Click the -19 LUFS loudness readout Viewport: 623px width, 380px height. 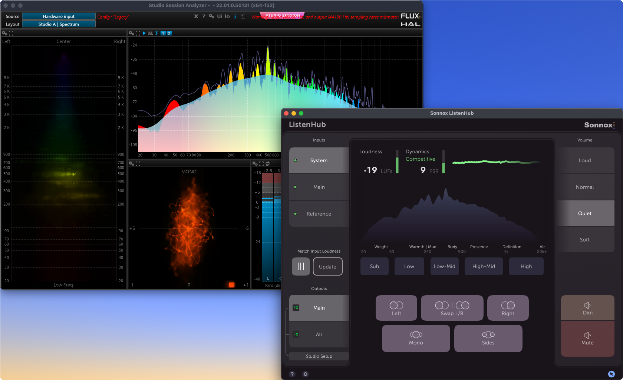pyautogui.click(x=378, y=170)
